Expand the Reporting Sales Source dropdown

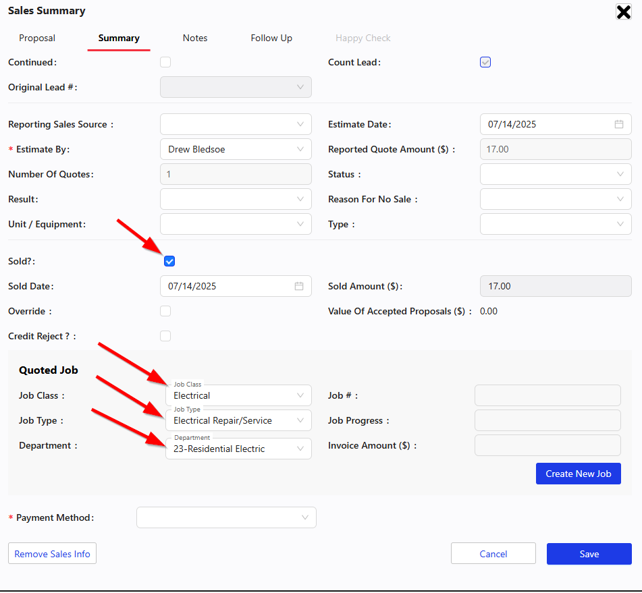point(236,124)
